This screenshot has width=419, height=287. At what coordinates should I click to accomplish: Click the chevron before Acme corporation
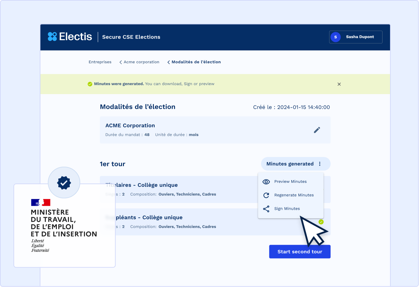coord(121,62)
